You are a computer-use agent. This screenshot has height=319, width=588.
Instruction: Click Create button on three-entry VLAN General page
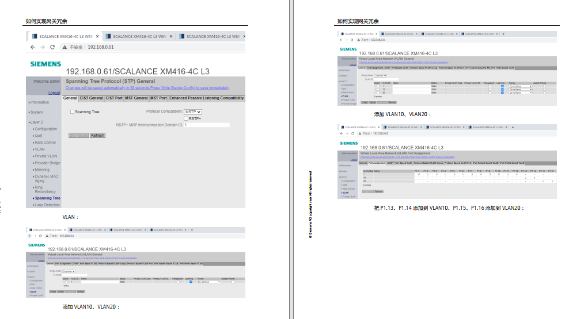(364, 102)
